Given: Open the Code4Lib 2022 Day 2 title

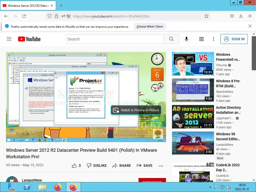Looking at the screenshot, I should pyautogui.click(x=228, y=167).
